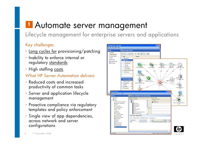Click the 'Key challenges' heading
The height and width of the screenshot is (144, 204).
click(x=40, y=45)
